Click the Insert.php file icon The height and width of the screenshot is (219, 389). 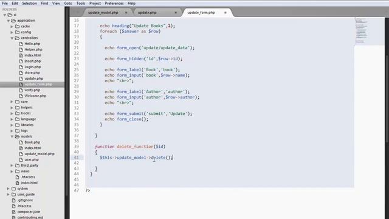(x=21, y=61)
